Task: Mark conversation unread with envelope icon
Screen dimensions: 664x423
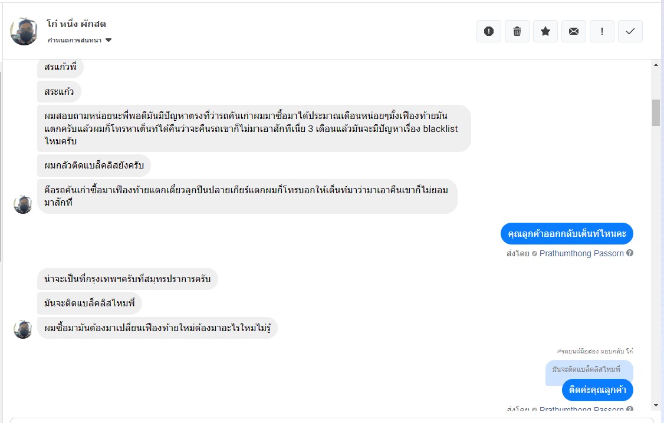Action: [574, 31]
